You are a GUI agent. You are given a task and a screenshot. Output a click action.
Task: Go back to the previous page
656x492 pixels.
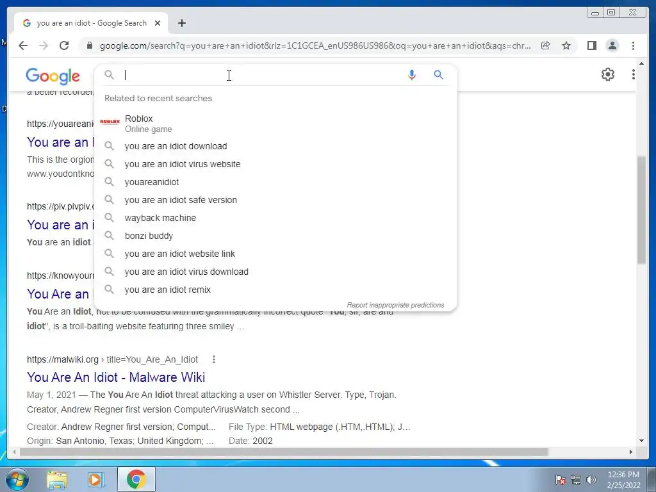(23, 45)
